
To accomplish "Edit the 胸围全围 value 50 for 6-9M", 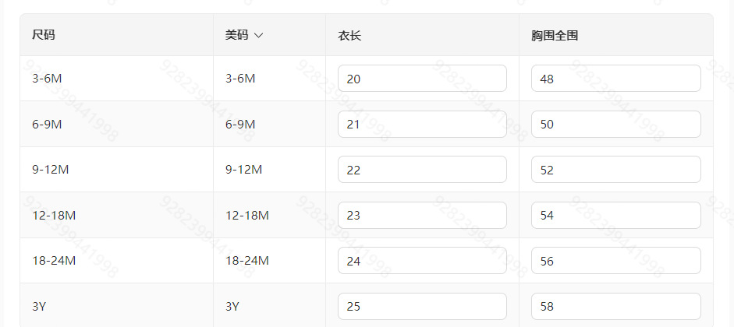I will pyautogui.click(x=615, y=125).
